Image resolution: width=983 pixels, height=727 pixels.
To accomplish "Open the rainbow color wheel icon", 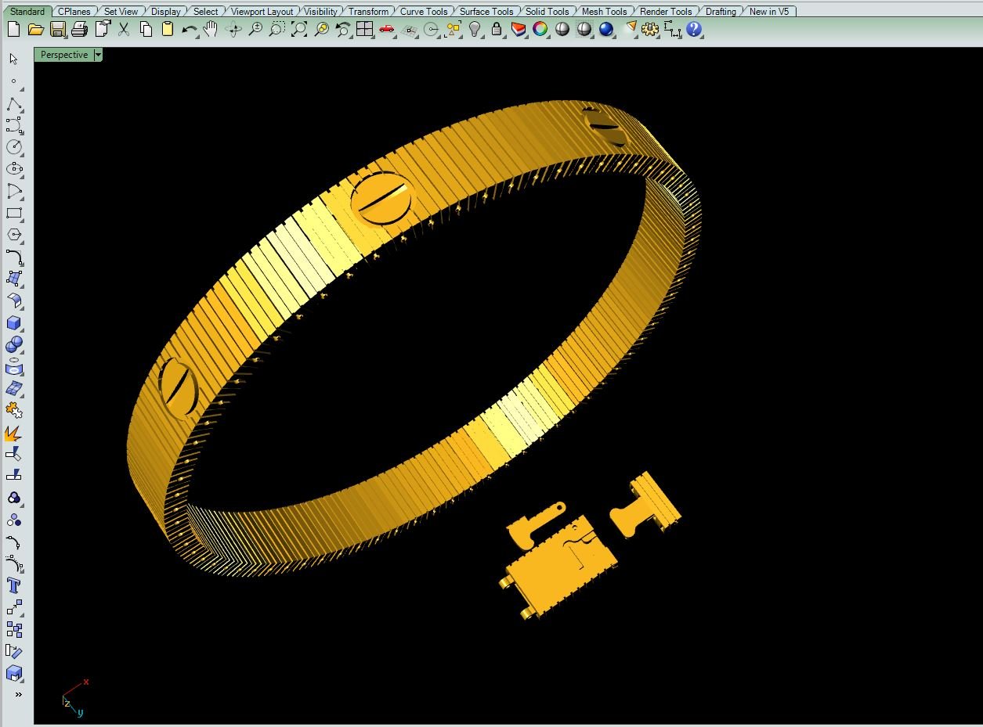I will tap(540, 30).
